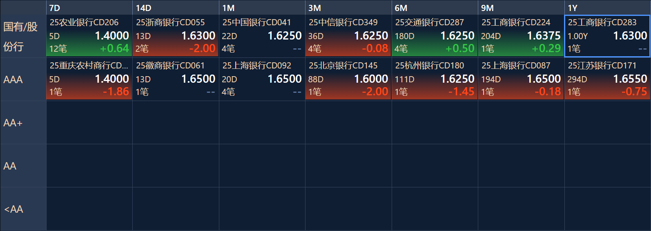Open the 25上海银行CD087 cell
The height and width of the screenshot is (231, 651).
[521, 79]
